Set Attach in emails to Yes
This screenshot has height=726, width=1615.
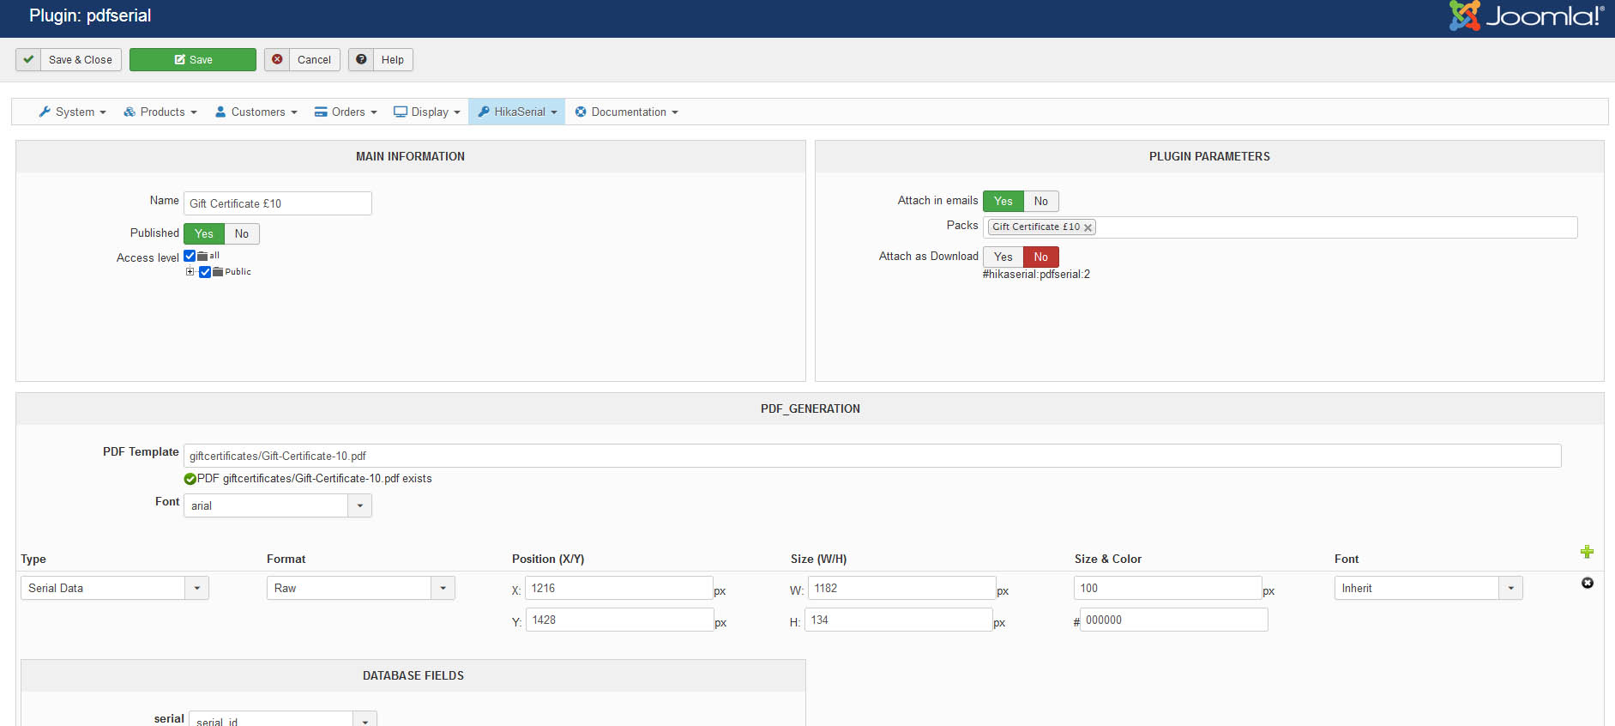point(1003,201)
